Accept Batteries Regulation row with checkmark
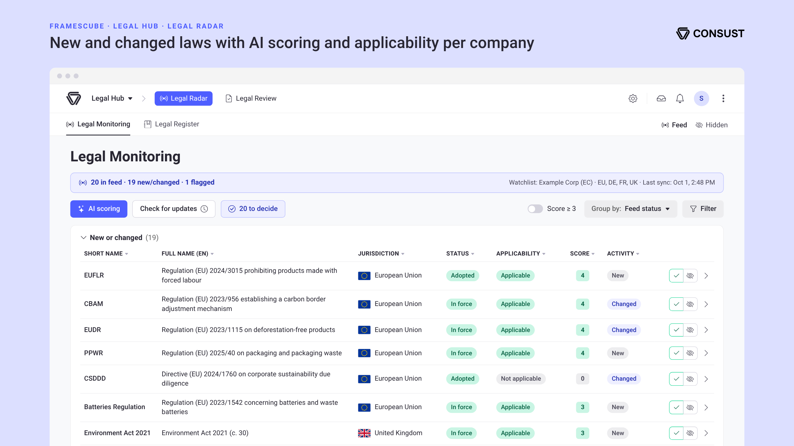 click(x=676, y=407)
